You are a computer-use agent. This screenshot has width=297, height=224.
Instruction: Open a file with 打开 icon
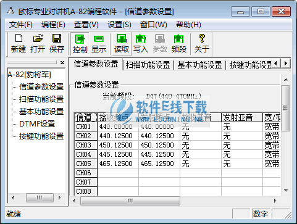coord(38,44)
